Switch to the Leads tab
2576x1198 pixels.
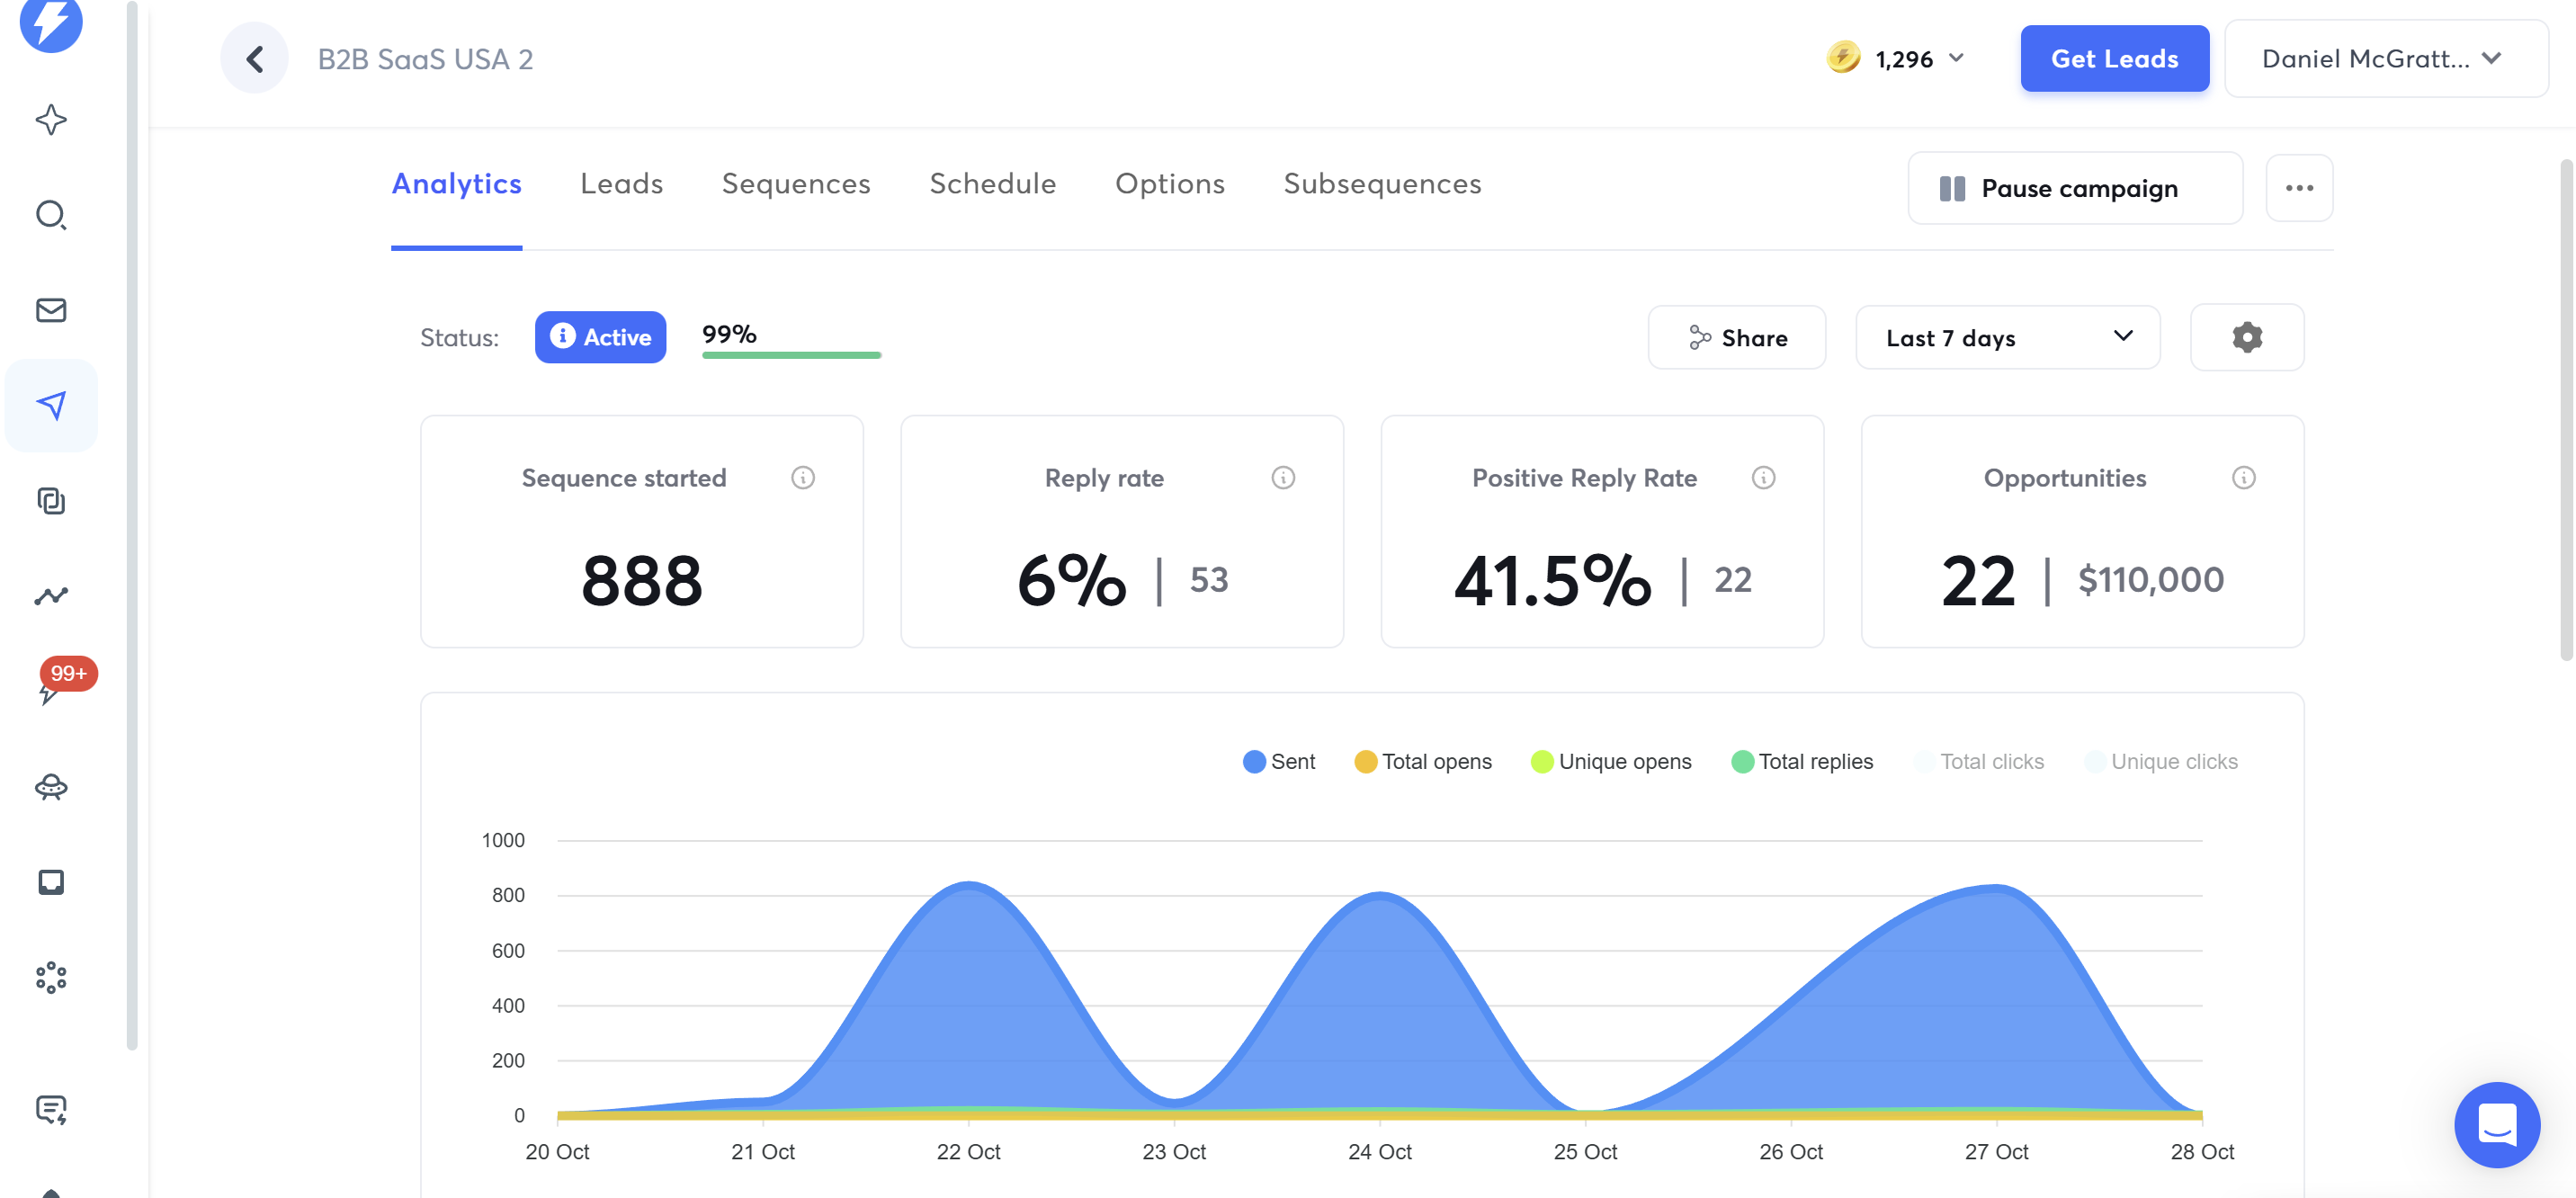pyautogui.click(x=621, y=184)
